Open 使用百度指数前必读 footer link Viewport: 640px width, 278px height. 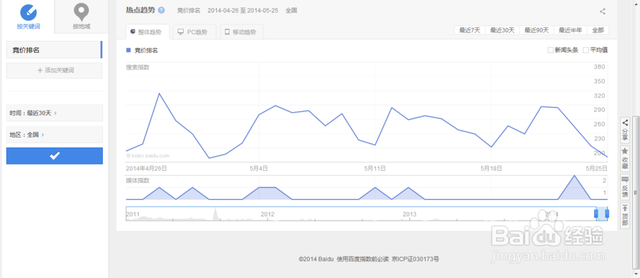click(x=362, y=259)
